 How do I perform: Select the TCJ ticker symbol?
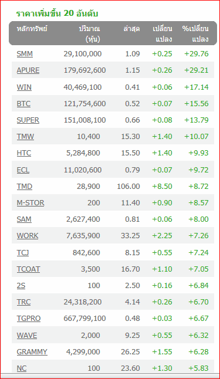[x=23, y=252]
